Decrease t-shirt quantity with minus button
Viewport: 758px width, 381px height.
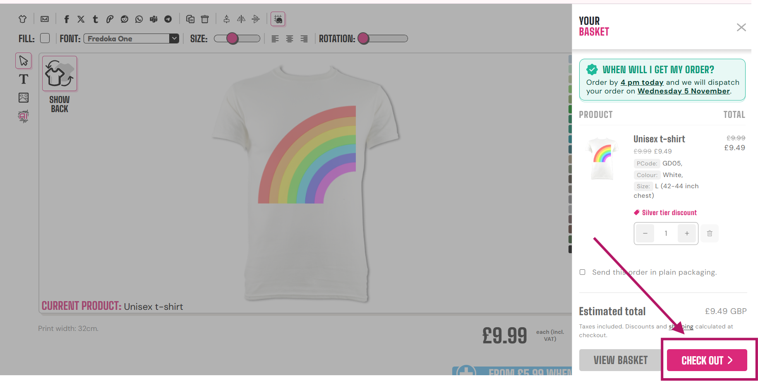coord(645,233)
